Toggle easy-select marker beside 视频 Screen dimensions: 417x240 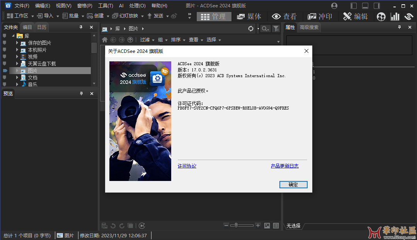[5, 57]
